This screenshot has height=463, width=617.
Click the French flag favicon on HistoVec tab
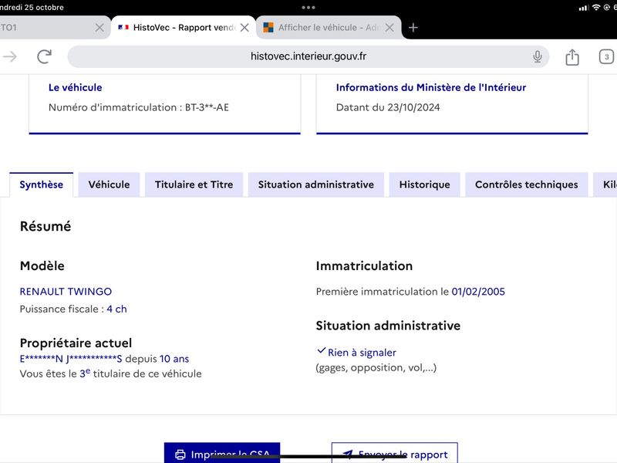[x=123, y=27]
